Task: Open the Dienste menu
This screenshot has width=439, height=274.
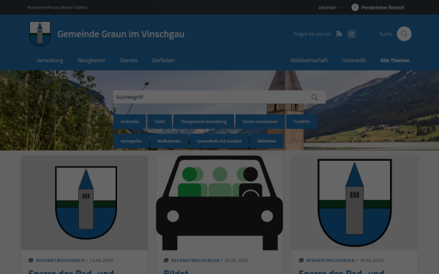Action: point(129,60)
